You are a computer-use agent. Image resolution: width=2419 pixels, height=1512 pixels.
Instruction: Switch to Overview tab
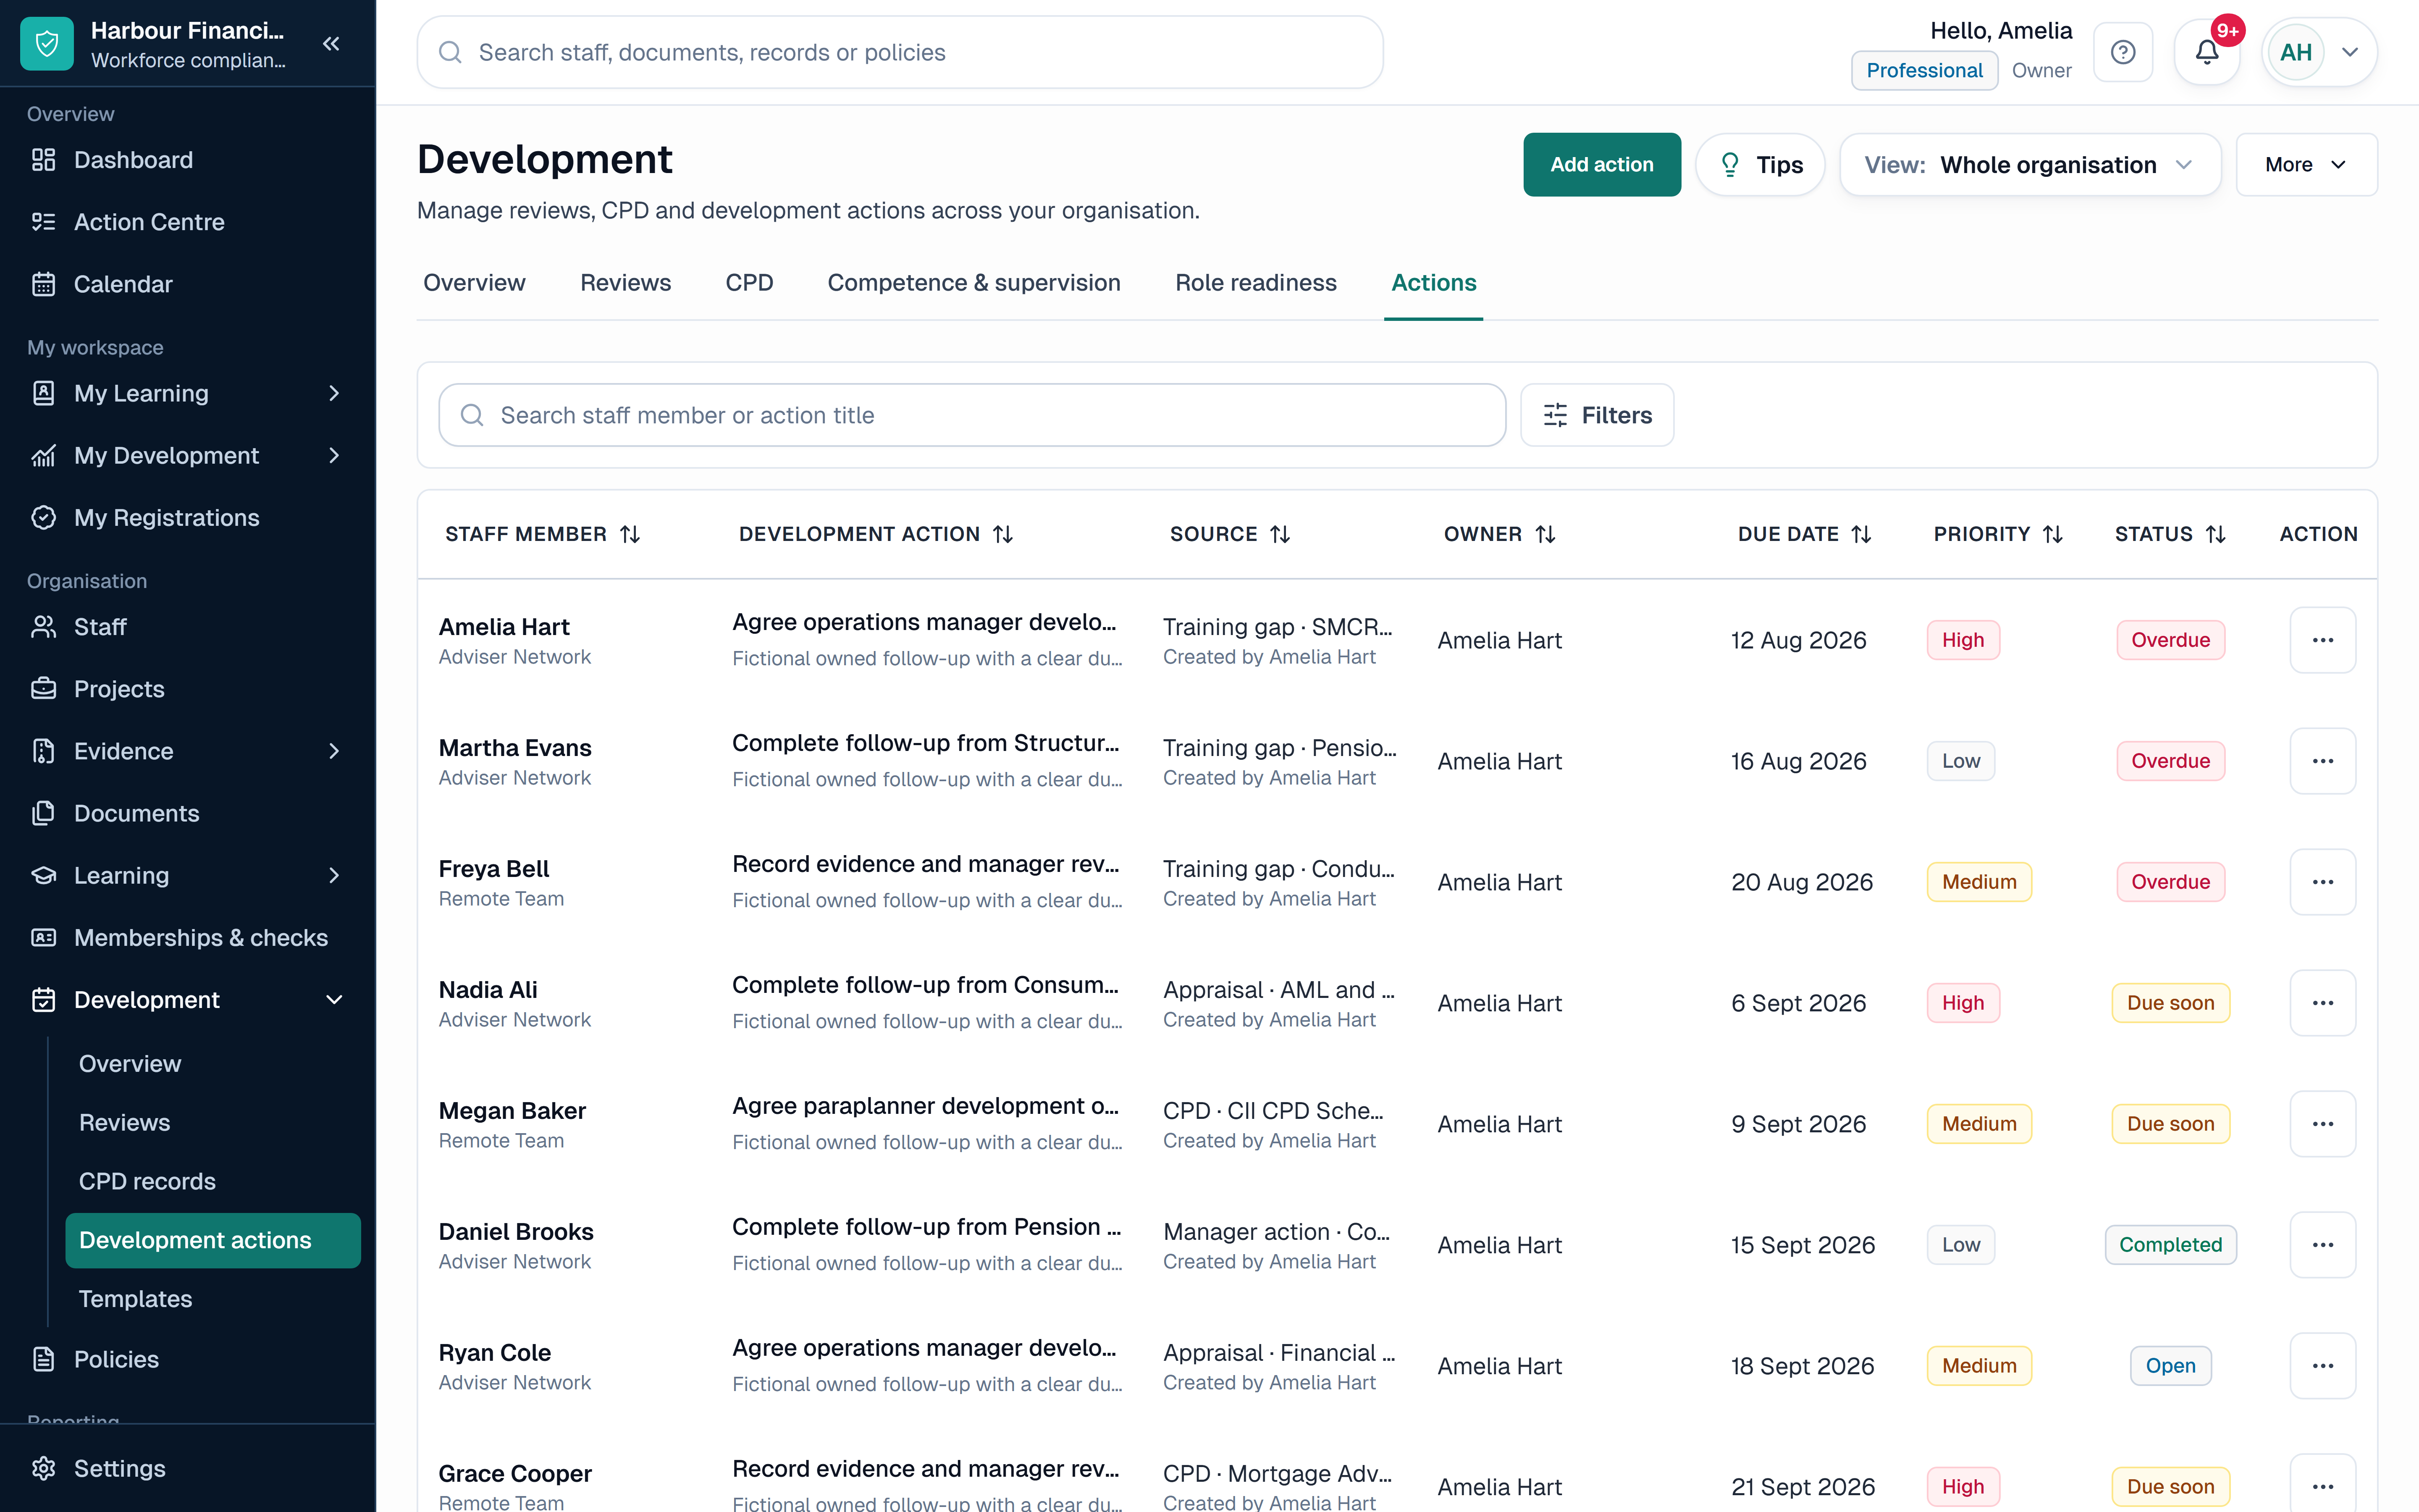click(x=474, y=283)
